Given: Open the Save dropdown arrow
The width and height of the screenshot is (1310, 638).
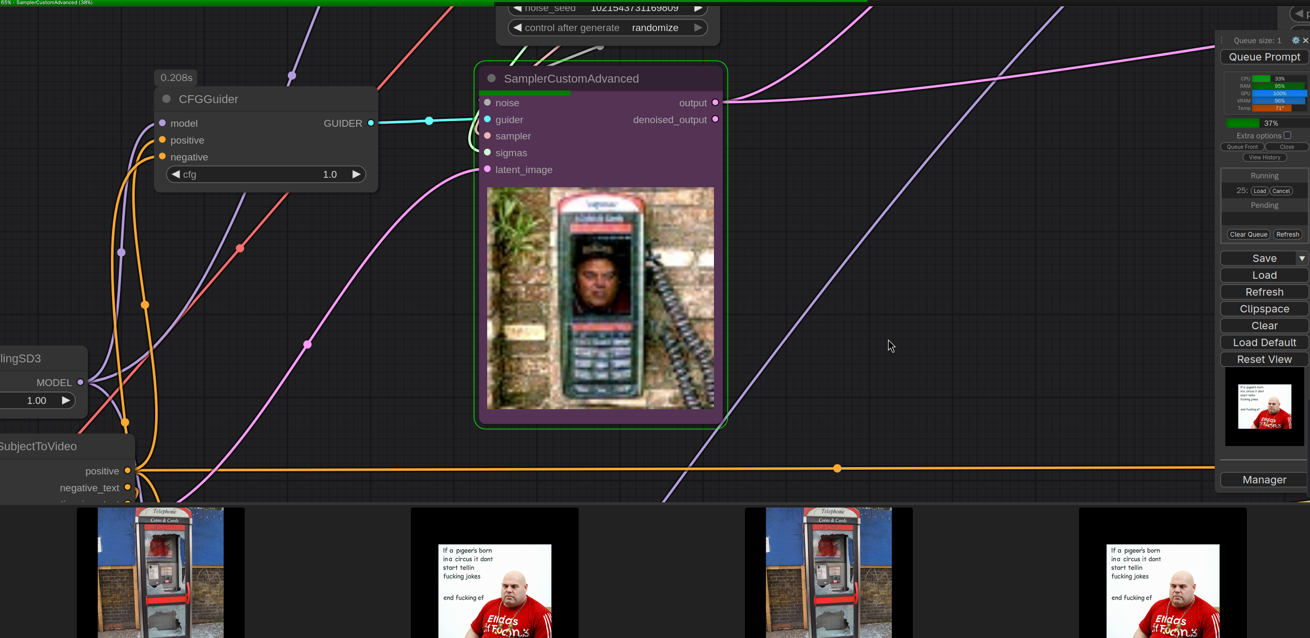Looking at the screenshot, I should tap(1302, 258).
